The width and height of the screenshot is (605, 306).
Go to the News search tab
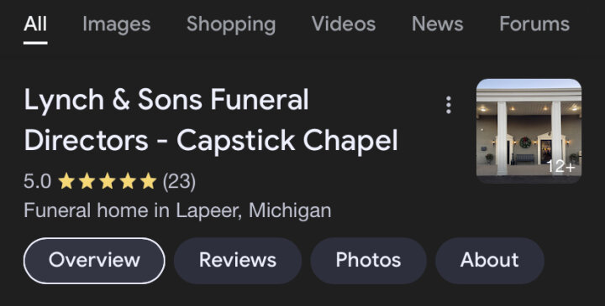point(438,23)
